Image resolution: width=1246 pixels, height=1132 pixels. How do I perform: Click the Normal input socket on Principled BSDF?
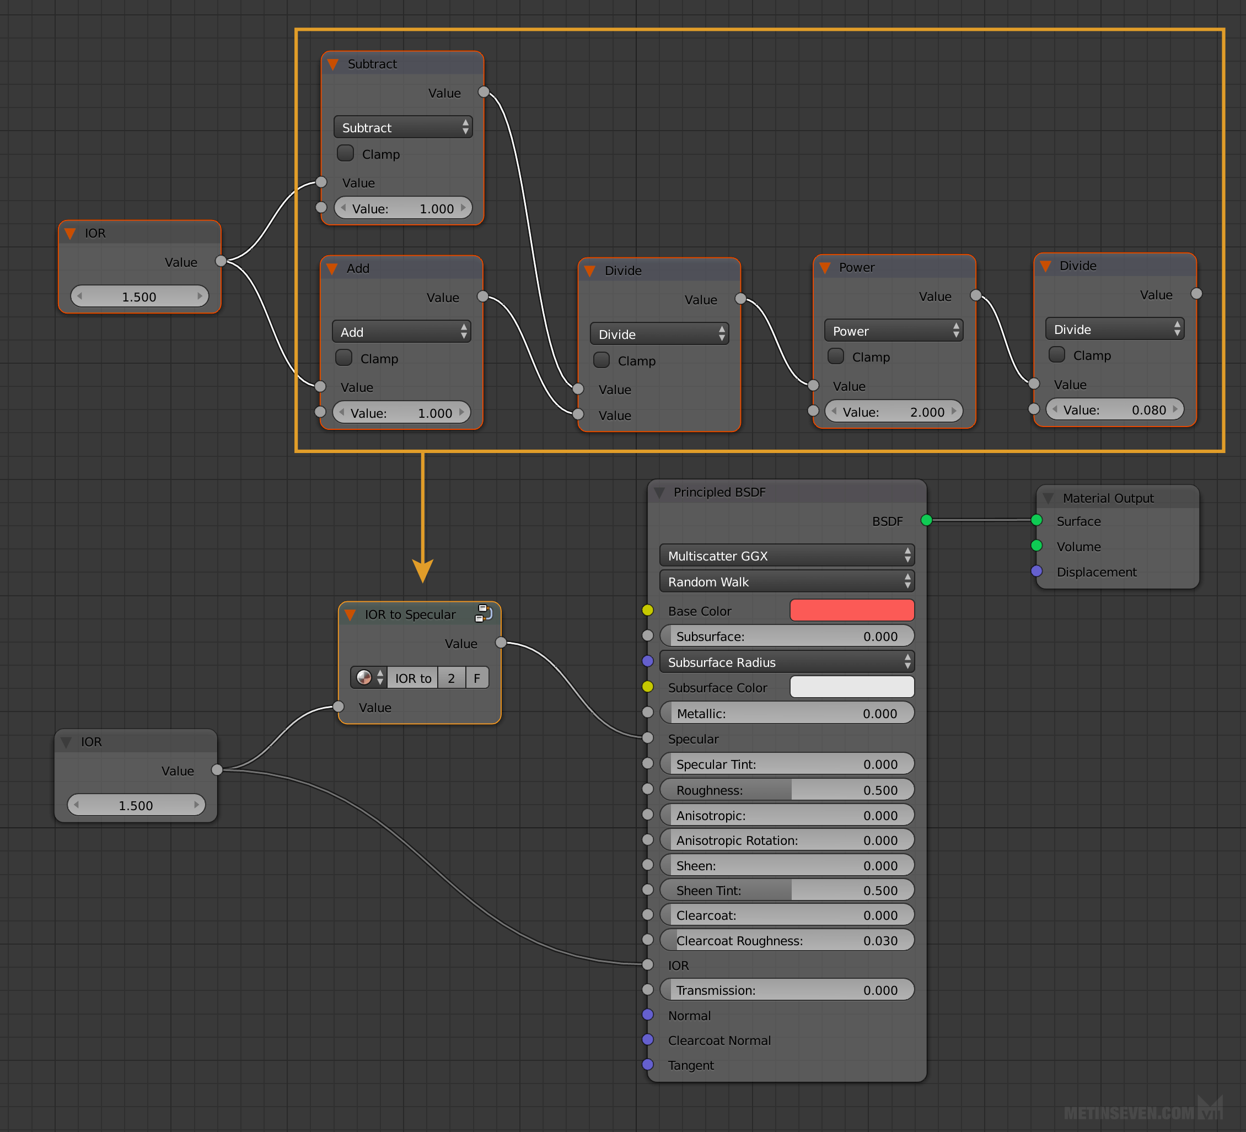648,1015
